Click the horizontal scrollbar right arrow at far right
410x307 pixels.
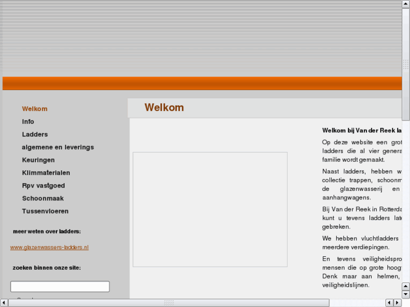(398, 303)
